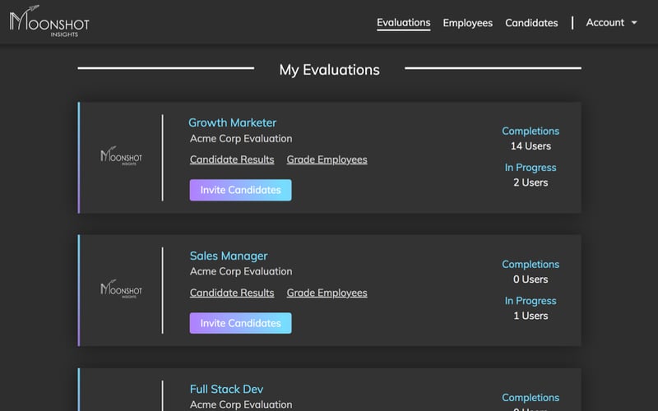The height and width of the screenshot is (411, 658).
Task: Click 'Acme Corp Evaluation' under Full Stack Dev
Action: coord(241,404)
